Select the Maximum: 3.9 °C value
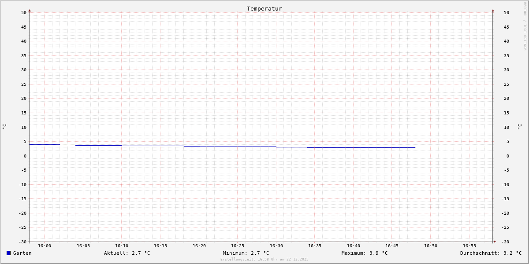529x264 pixels. pyautogui.click(x=365, y=253)
